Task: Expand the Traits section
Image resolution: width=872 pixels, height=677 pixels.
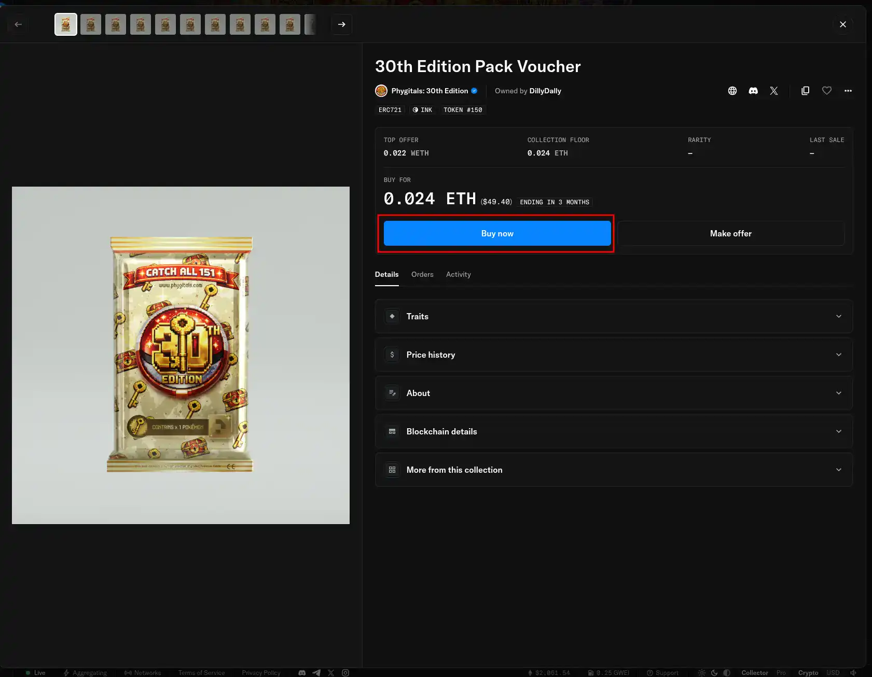Action: coord(614,316)
